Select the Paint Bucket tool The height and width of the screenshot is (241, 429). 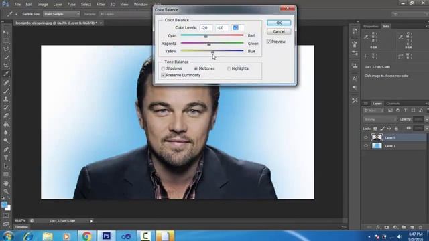point(6,125)
